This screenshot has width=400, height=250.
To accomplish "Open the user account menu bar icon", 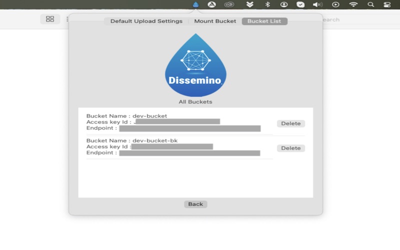I will (x=284, y=4).
